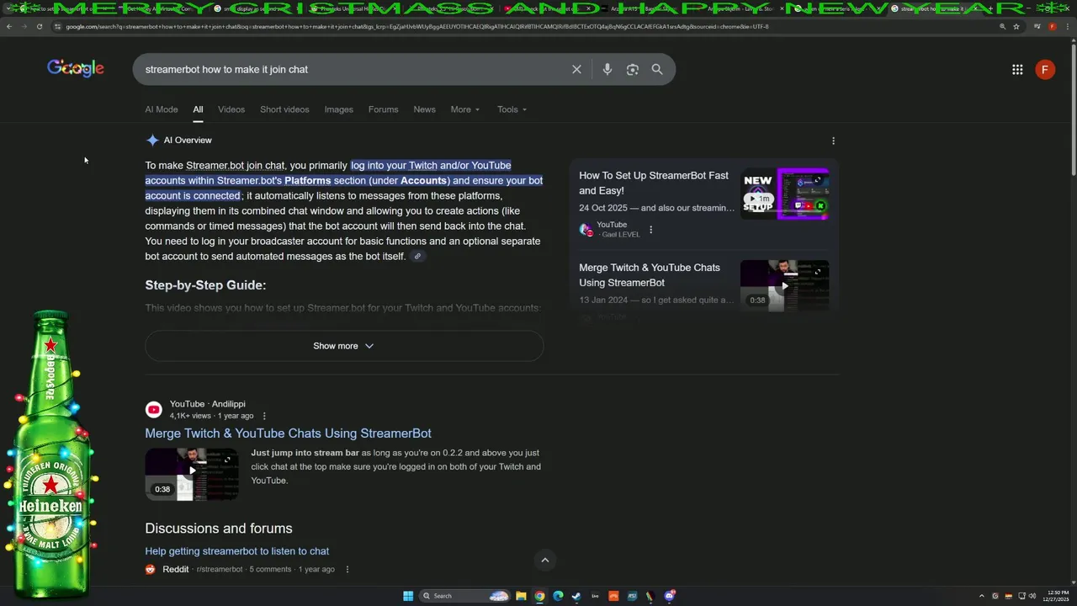1077x606 pixels.
Task: Click browser back arrow
Action: coord(9,26)
